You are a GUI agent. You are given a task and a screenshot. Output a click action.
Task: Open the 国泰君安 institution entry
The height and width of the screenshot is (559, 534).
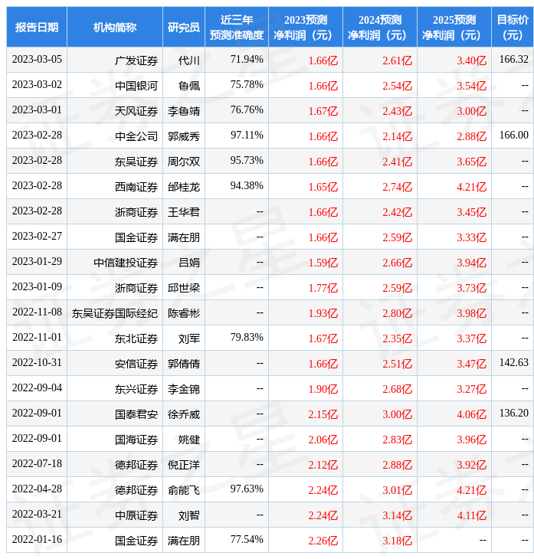136,414
